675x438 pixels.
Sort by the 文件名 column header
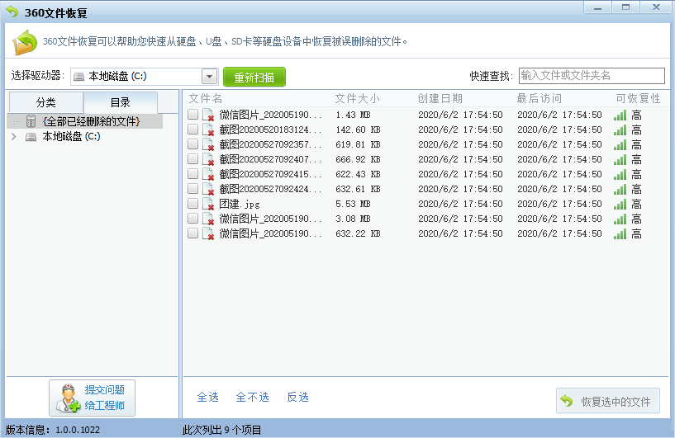coord(206,98)
